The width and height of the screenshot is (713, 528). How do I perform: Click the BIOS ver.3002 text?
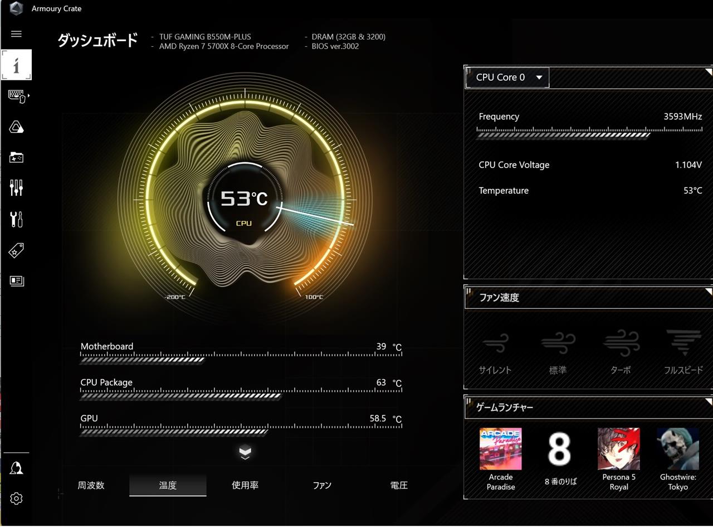[x=335, y=46]
